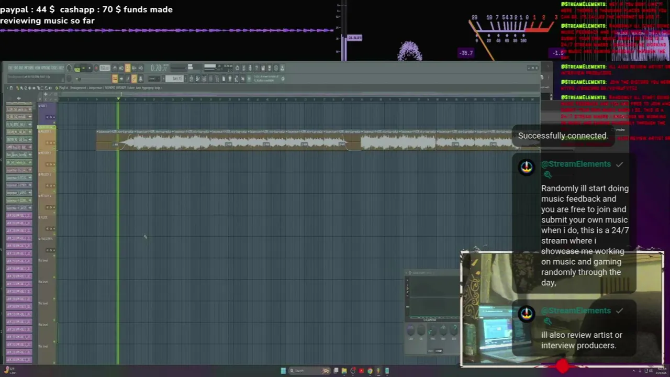Image resolution: width=670 pixels, height=377 pixels.
Task: Toggle the highlighted countdown-before-recording icon
Action: 128,68
